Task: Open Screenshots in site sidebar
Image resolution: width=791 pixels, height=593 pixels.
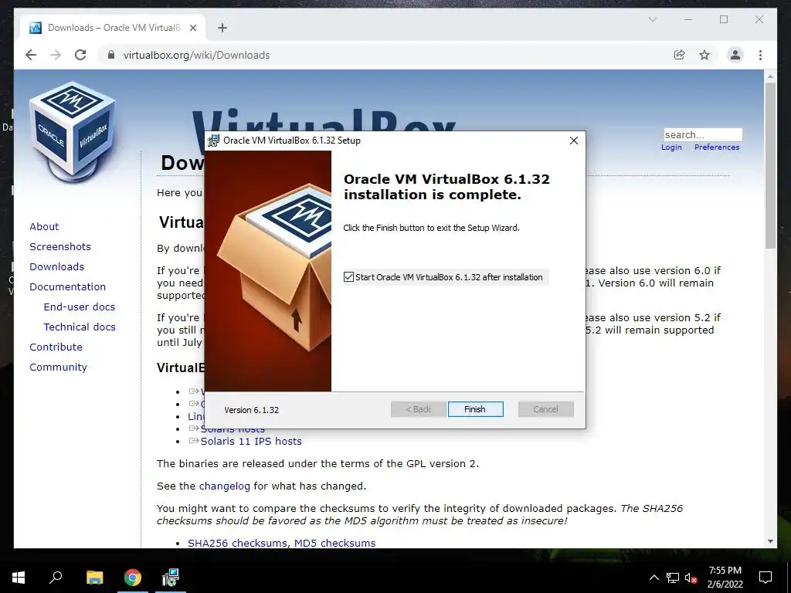Action: pyautogui.click(x=60, y=246)
